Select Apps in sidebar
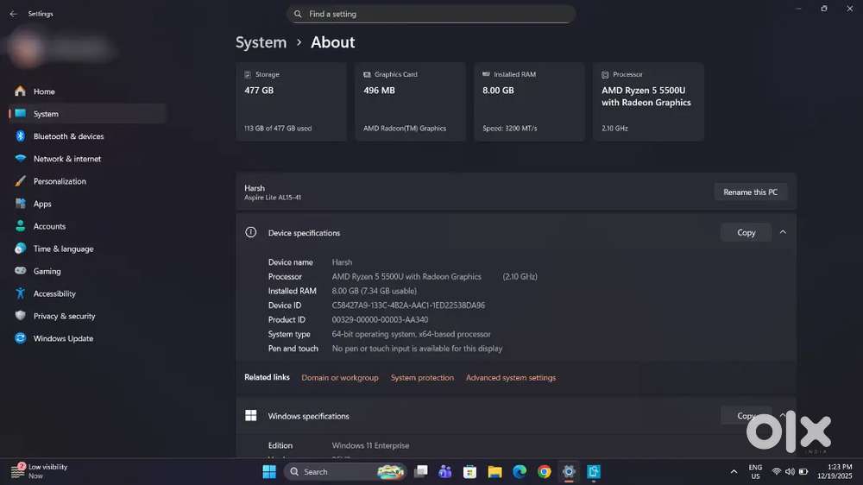Image resolution: width=863 pixels, height=485 pixels. 42,204
